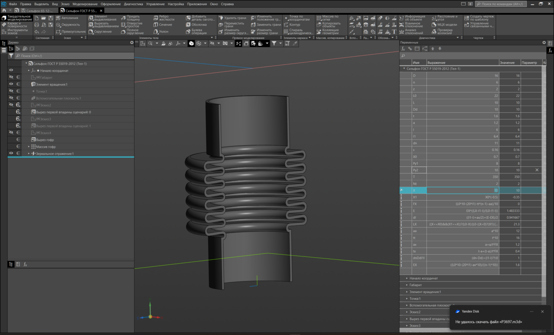The height and width of the screenshot is (335, 554).
Task: Expand Элемент вращения:1 variables group
Action: (407, 292)
